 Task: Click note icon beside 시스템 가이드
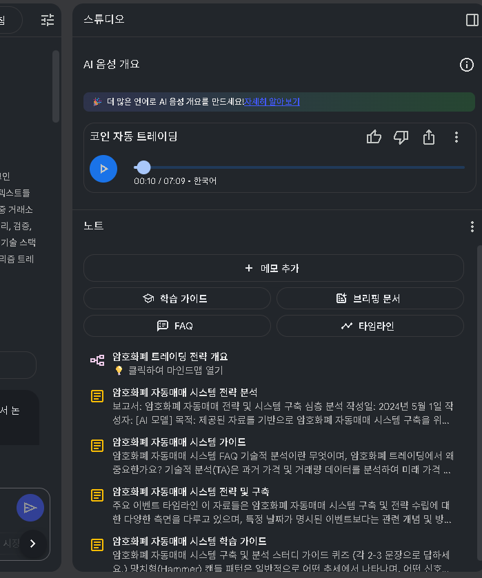point(97,446)
